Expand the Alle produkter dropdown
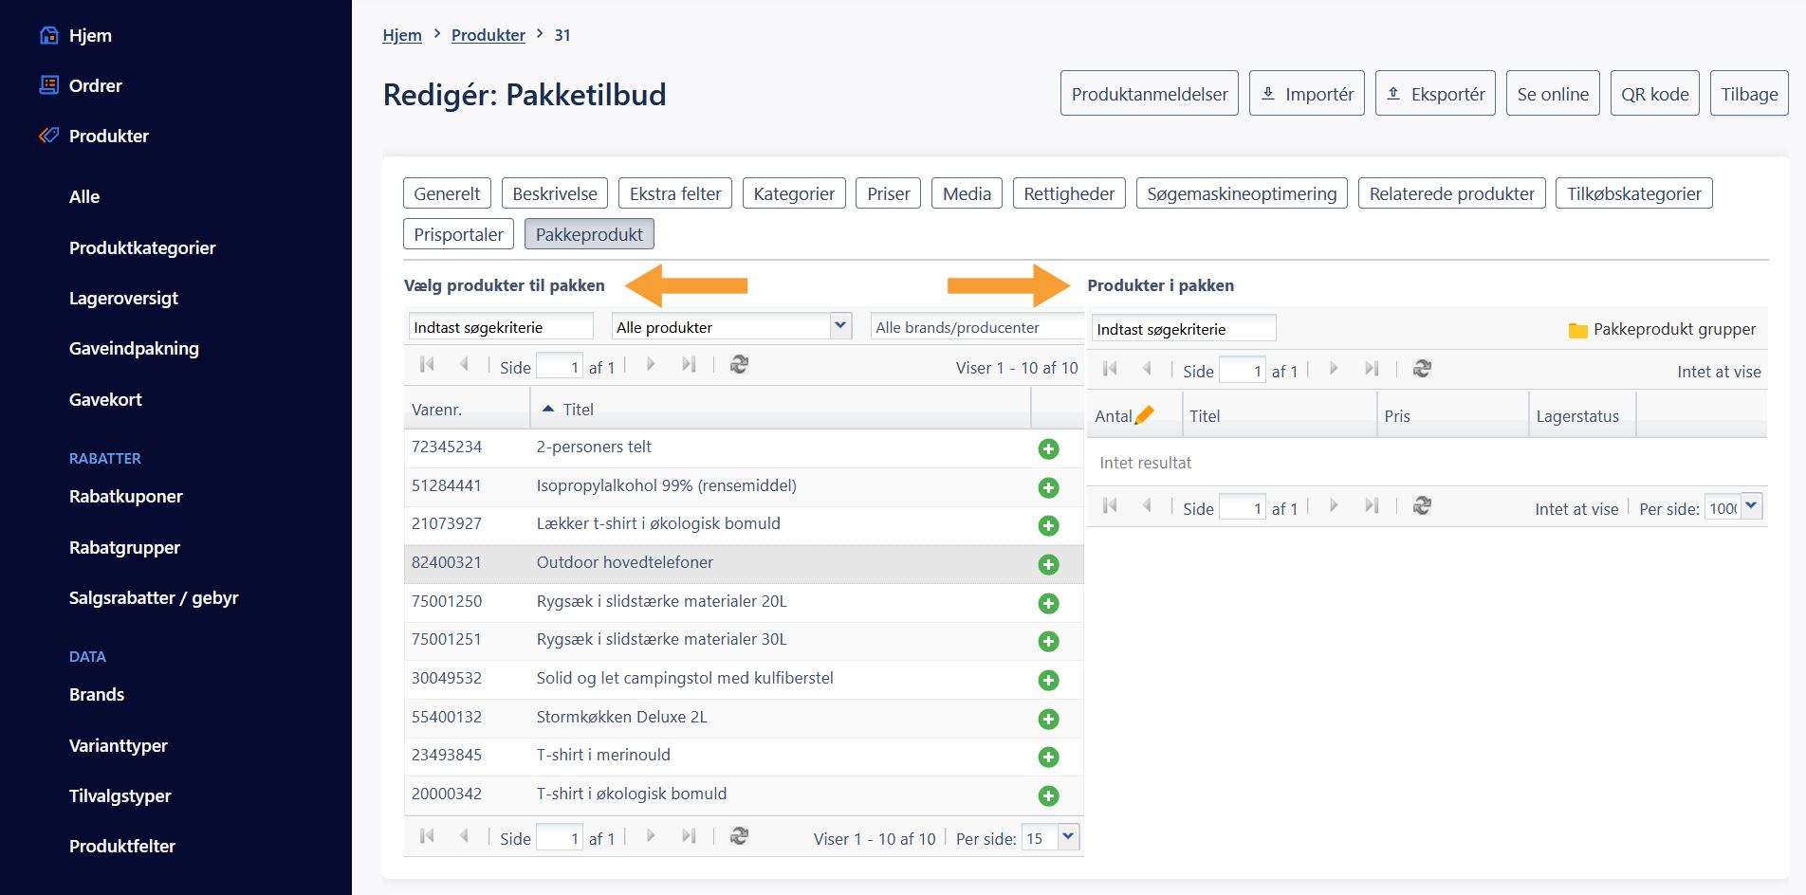Screen dimensions: 1806x895 (x=839, y=326)
